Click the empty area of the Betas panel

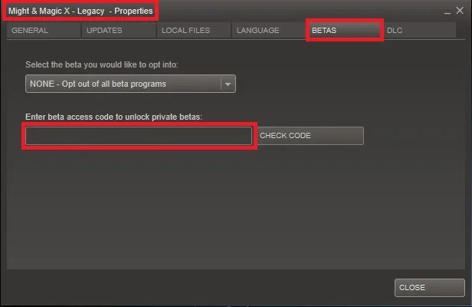click(236, 208)
